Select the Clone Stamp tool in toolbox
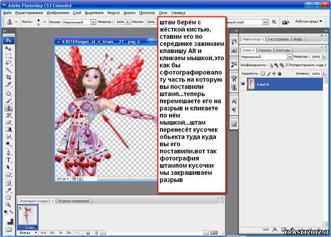 (9, 108)
